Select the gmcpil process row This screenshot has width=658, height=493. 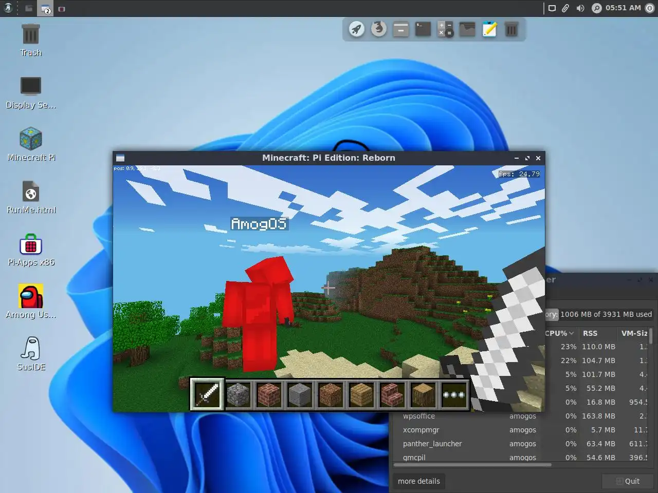tap(520, 457)
